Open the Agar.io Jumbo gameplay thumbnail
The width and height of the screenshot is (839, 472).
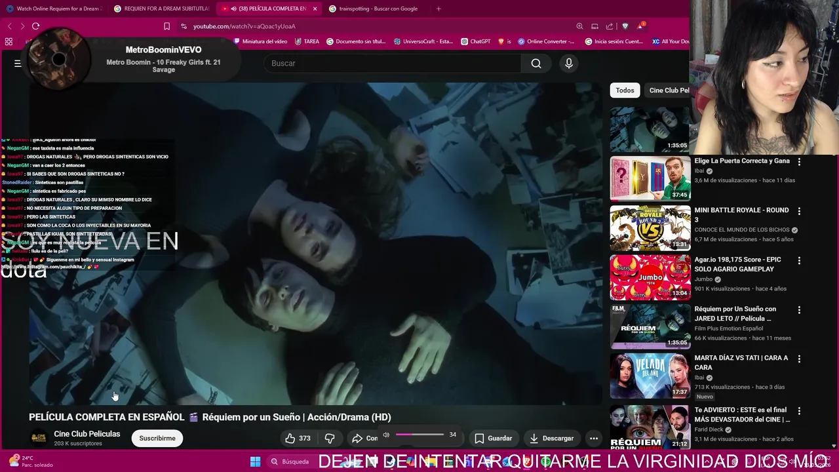click(650, 277)
